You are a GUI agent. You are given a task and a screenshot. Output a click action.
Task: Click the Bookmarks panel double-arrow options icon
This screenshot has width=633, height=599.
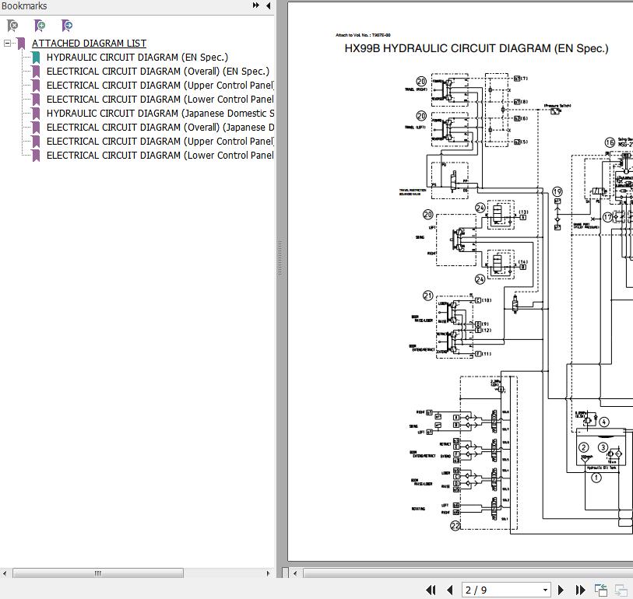[256, 5]
